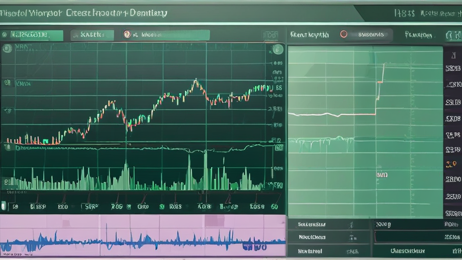
Task: Open the long third tab of the left toolbar
Action: pos(166,35)
